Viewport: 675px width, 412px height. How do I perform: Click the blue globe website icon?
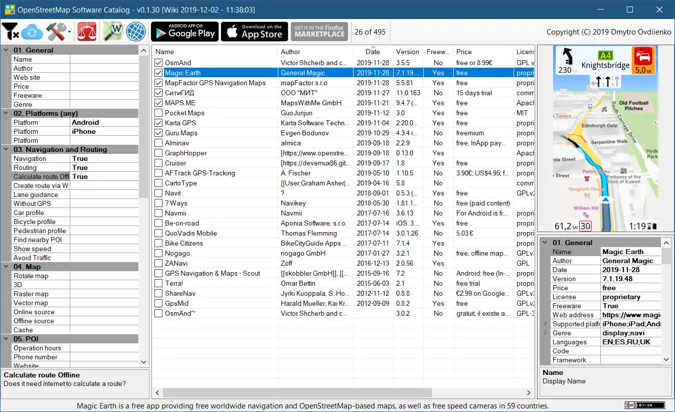pos(136,32)
